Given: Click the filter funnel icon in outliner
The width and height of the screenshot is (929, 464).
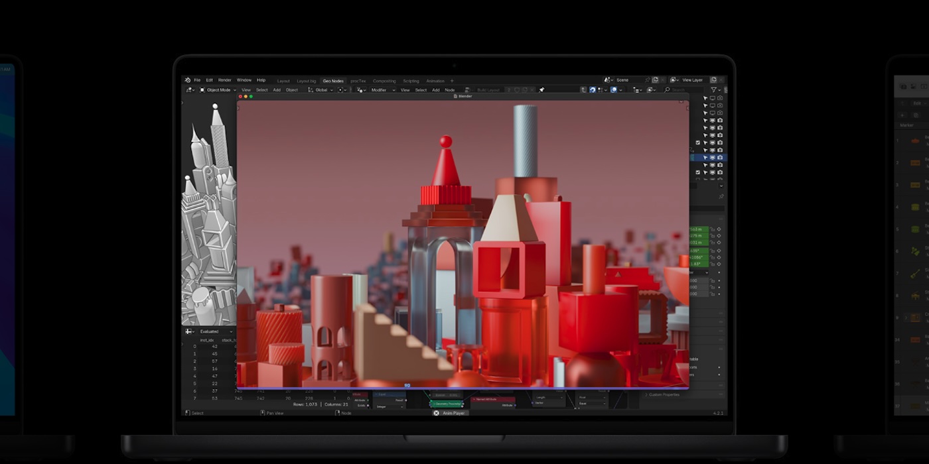Looking at the screenshot, I should click(714, 90).
